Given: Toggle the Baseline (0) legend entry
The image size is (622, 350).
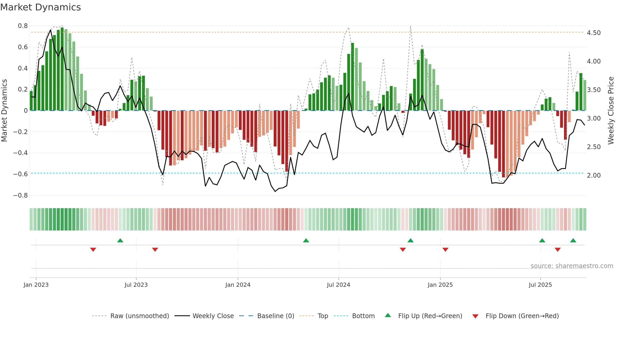Looking at the screenshot, I should (267, 316).
